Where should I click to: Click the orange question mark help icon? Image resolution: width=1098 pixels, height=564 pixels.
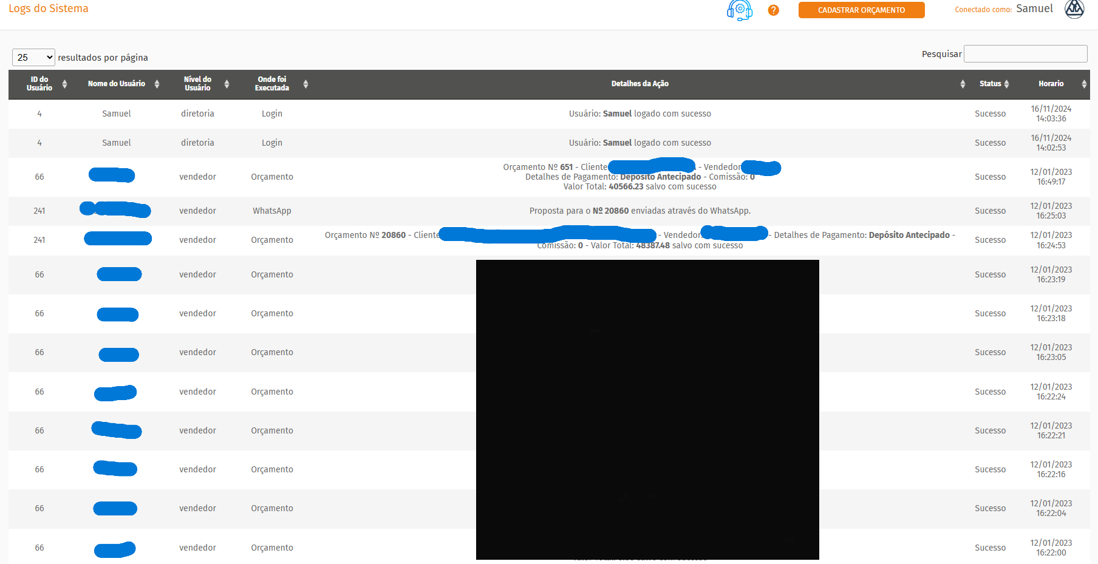[773, 10]
